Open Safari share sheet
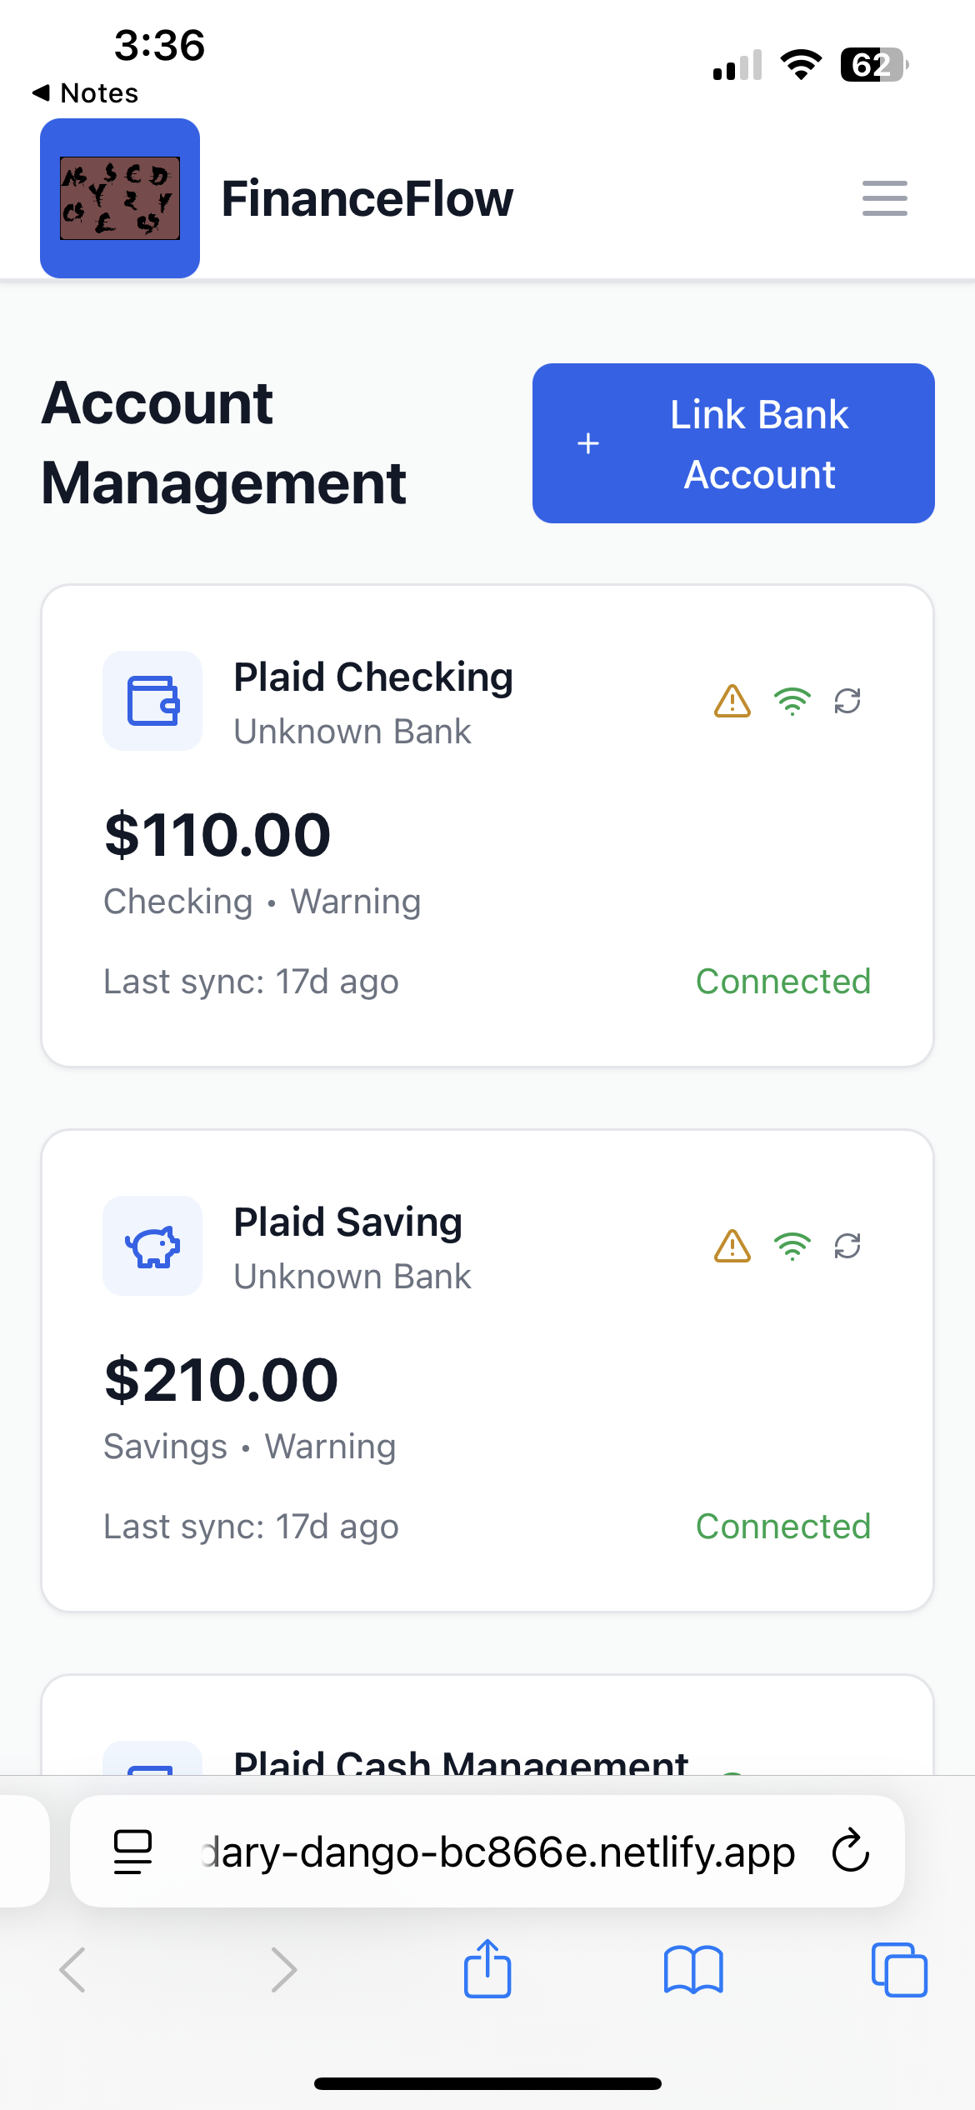 [x=487, y=1969]
